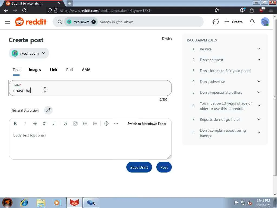Screen dimensions: 277x208
Task: Click the muted volume tray icon
Action: point(250,203)
